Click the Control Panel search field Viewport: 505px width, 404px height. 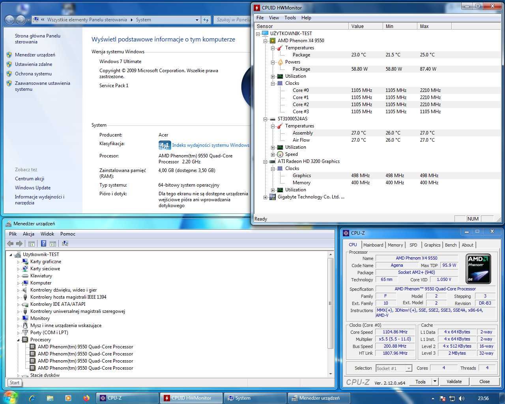click(x=232, y=20)
